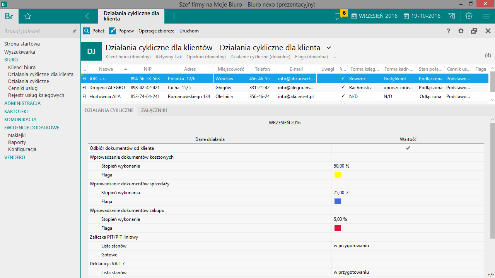
Task: Open messages notification with badge 6
Action: (x=341, y=15)
